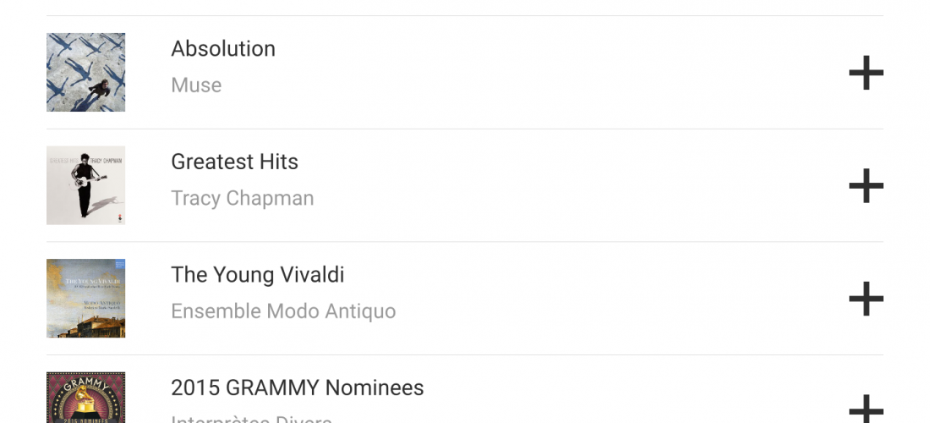Select The Young Vivaldi album artwork
This screenshot has height=423, width=930.
tap(86, 299)
